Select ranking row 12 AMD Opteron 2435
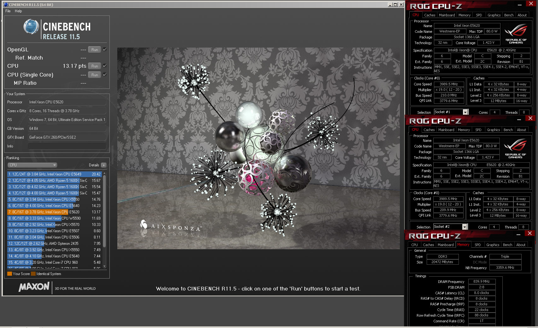 pyautogui.click(x=54, y=244)
